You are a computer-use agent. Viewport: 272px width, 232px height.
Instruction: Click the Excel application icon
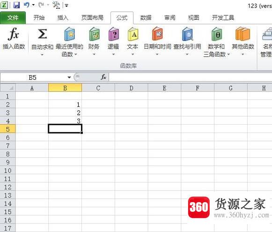pyautogui.click(x=4, y=5)
